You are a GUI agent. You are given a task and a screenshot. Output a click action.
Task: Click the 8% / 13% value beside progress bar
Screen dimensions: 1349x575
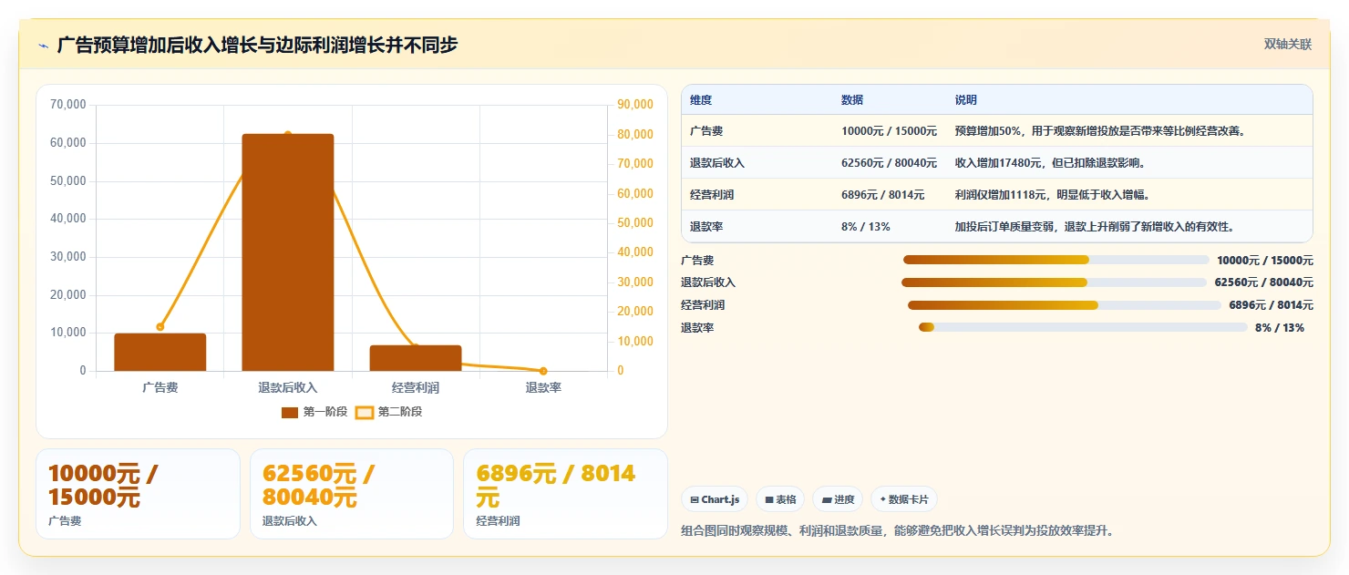pos(1280,328)
